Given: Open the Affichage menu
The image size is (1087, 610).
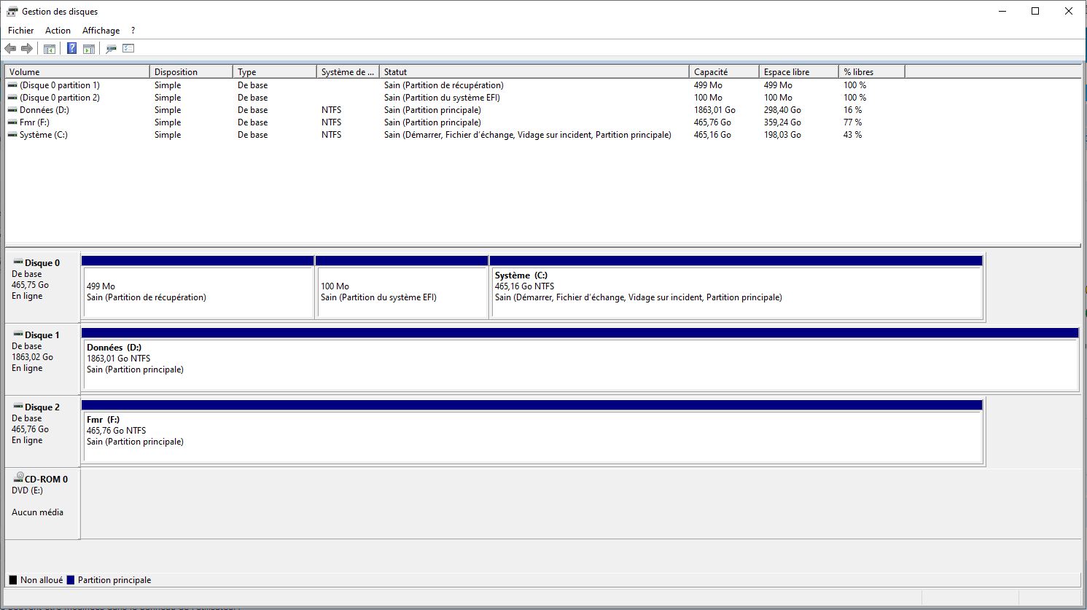Looking at the screenshot, I should tap(101, 31).
